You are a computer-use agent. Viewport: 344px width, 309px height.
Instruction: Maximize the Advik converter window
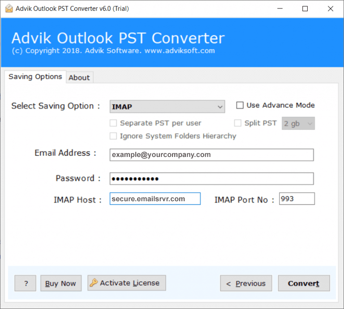[x=305, y=8]
